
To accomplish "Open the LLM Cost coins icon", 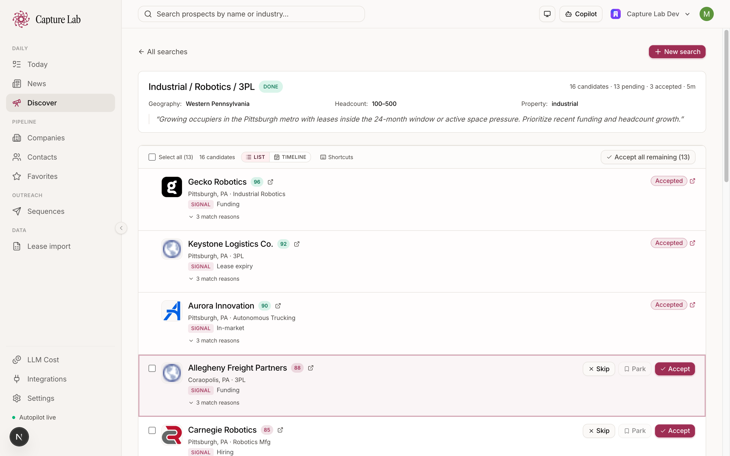I will (x=16, y=360).
